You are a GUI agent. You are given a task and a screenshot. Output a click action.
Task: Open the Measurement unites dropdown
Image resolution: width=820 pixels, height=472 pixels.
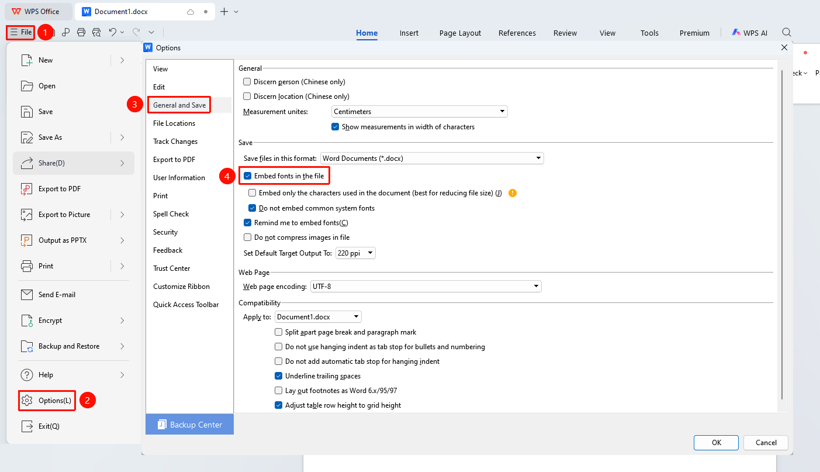point(420,111)
